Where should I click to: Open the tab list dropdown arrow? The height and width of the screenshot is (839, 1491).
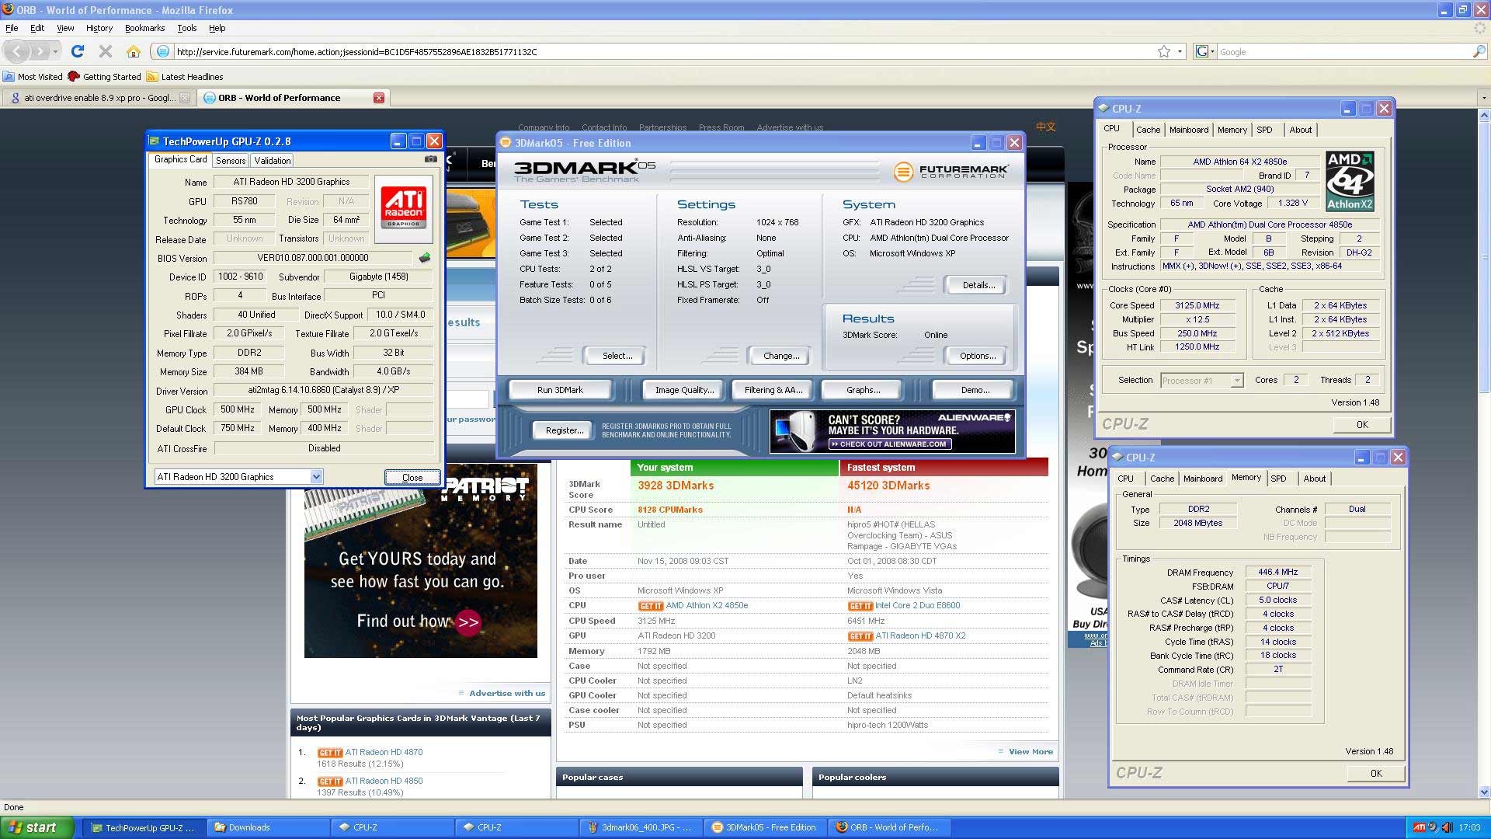coord(1483,98)
